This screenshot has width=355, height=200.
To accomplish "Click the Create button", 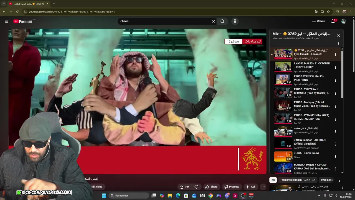I will (x=318, y=21).
